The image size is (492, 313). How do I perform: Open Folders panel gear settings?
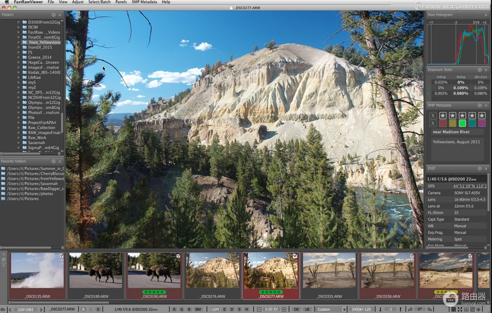53,15
